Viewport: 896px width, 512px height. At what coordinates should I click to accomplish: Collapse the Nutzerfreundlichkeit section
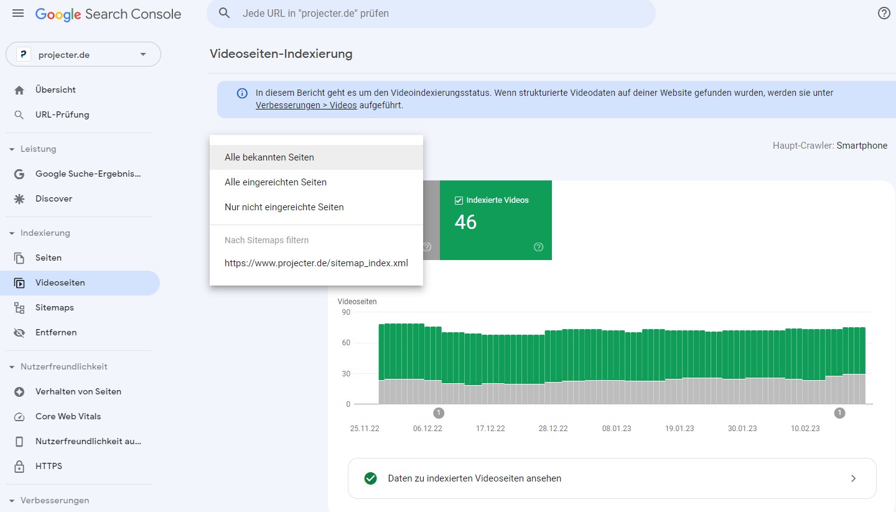(x=12, y=367)
